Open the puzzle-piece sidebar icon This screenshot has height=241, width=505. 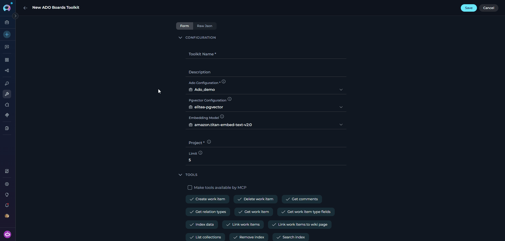tap(7, 105)
